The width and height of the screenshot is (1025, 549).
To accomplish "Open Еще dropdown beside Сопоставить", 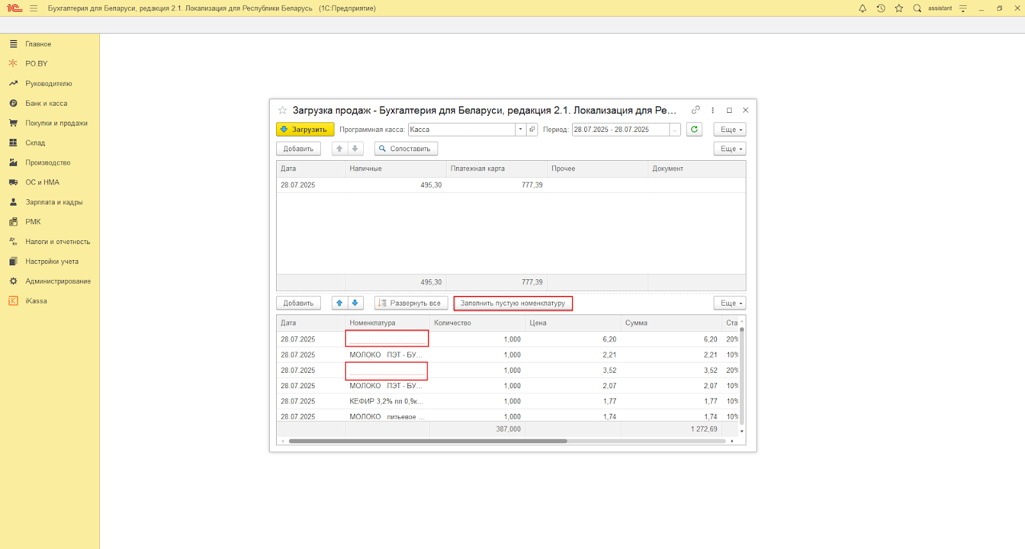I will point(730,149).
